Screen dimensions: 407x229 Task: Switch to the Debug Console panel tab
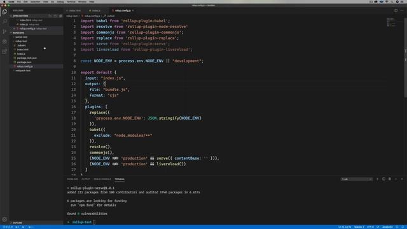pos(102,179)
